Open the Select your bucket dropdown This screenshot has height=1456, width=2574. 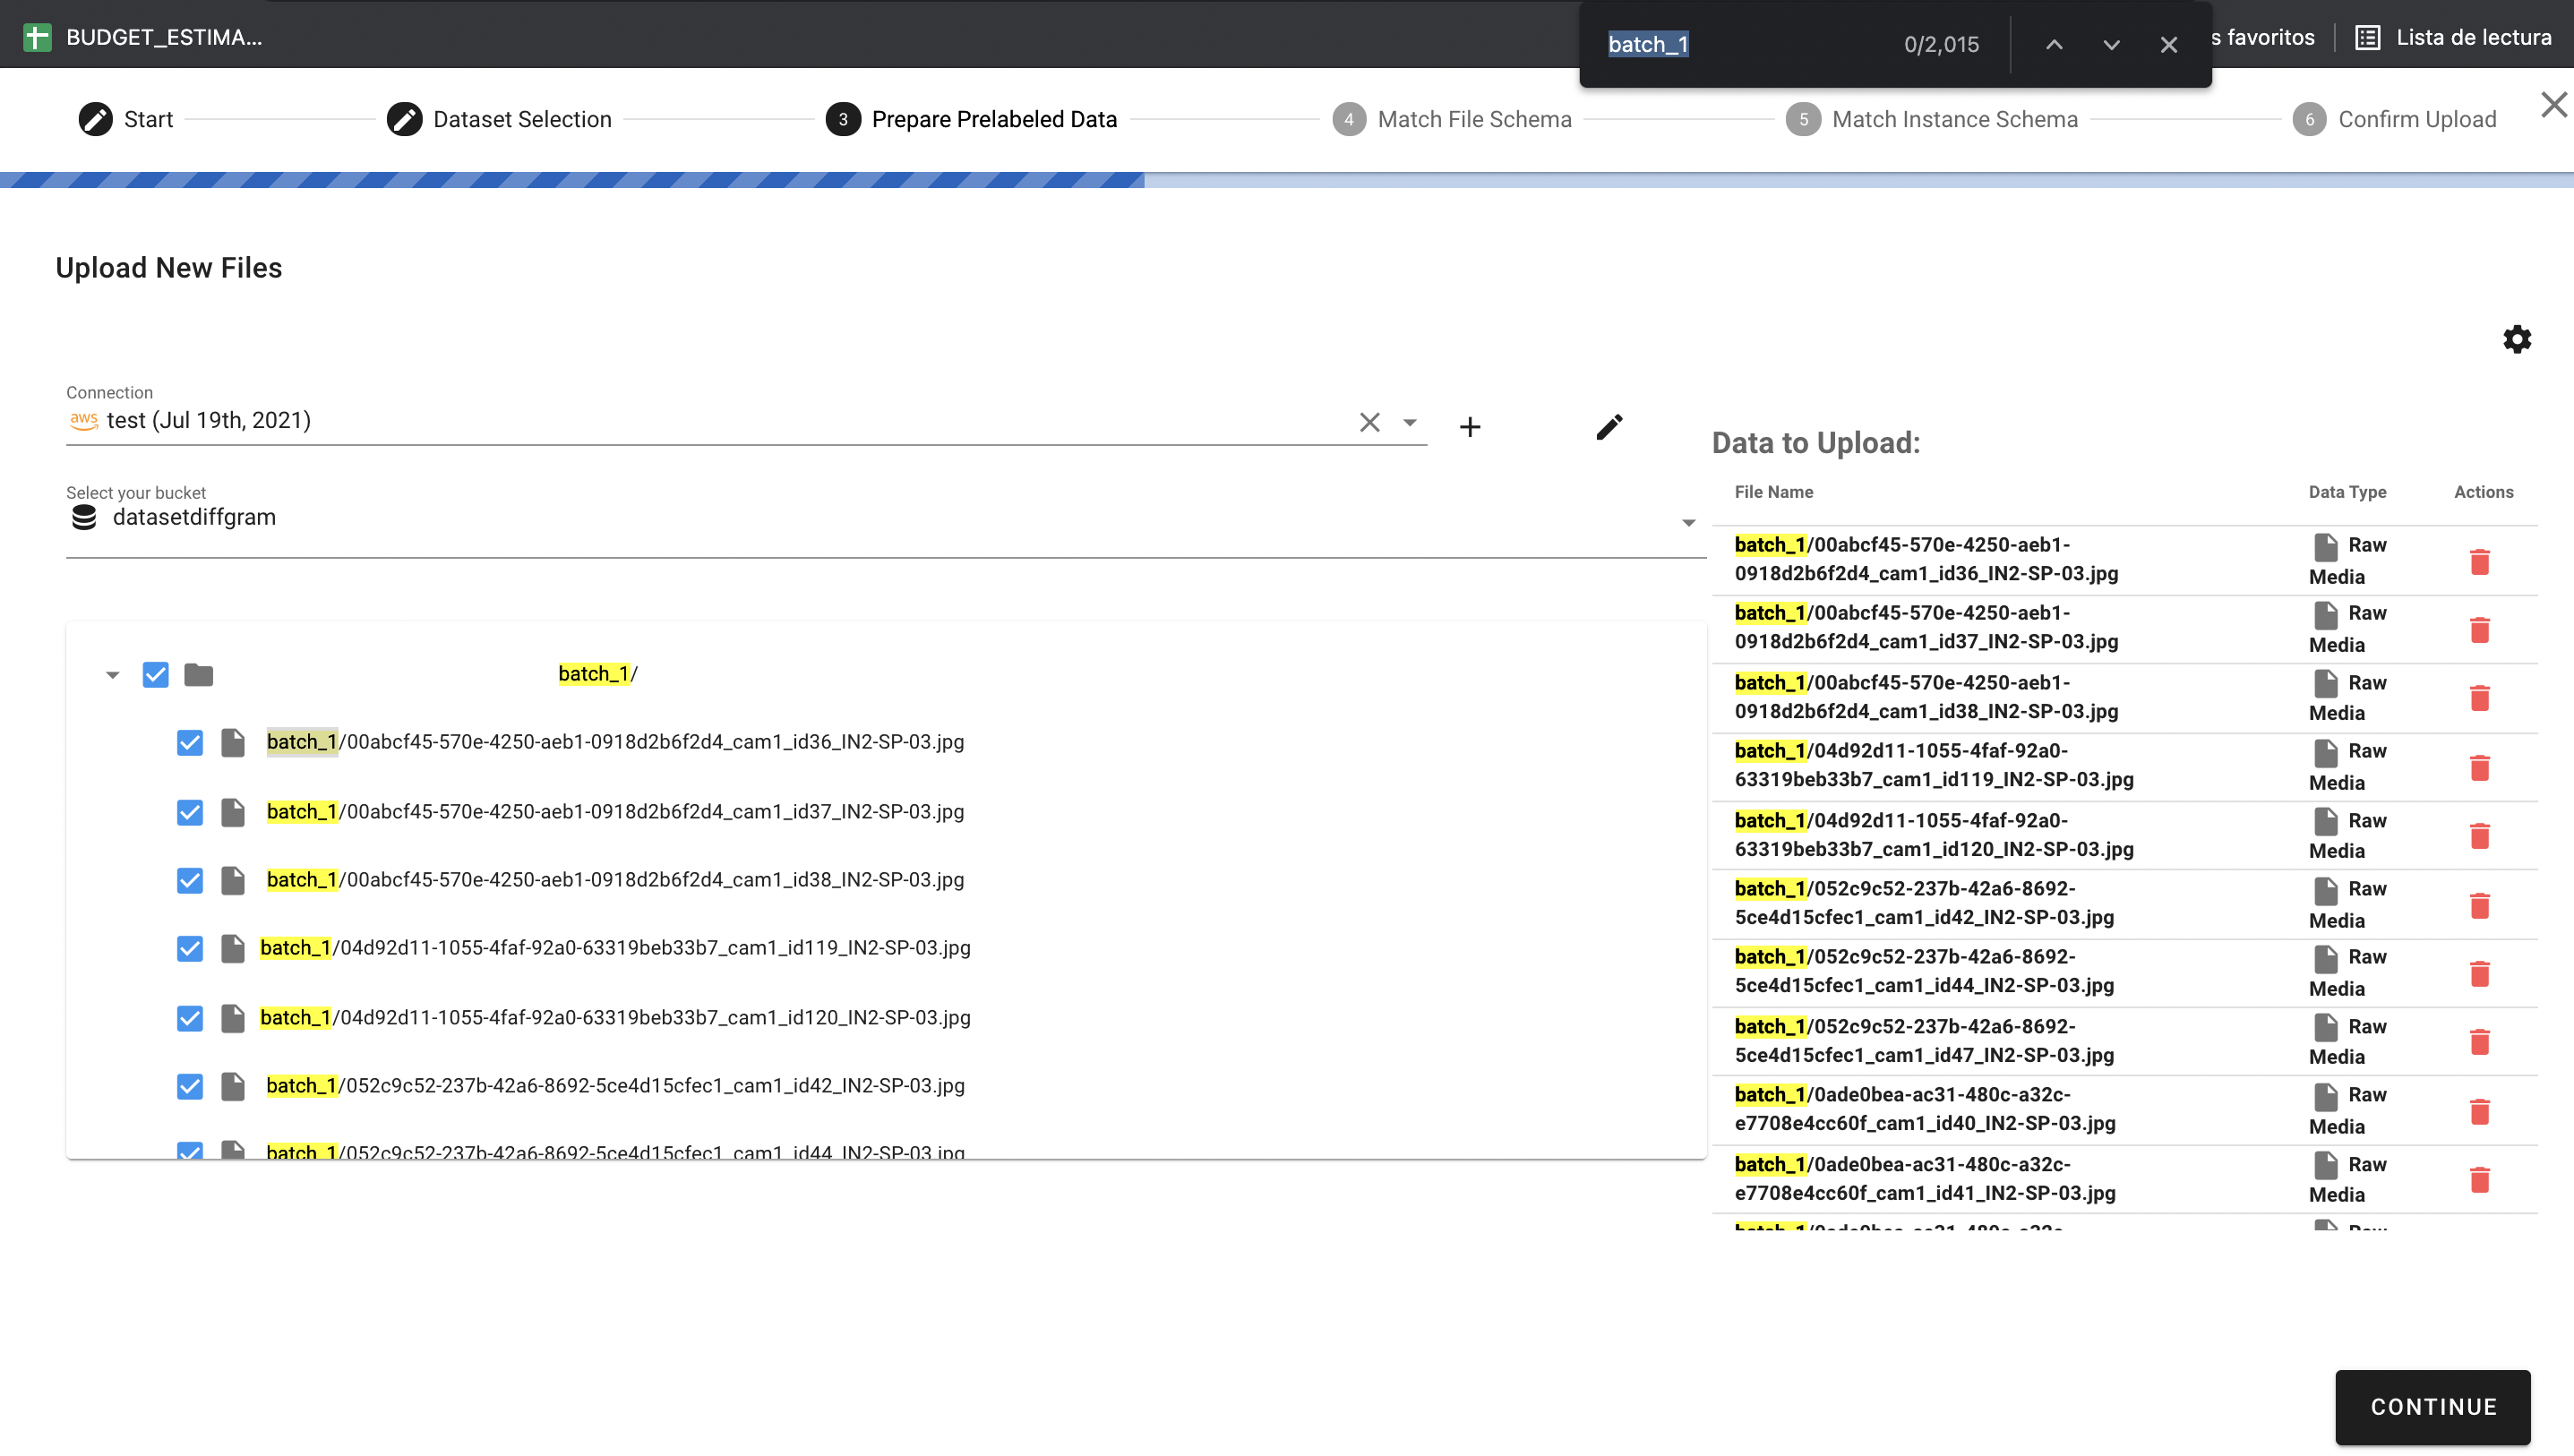coord(1688,521)
